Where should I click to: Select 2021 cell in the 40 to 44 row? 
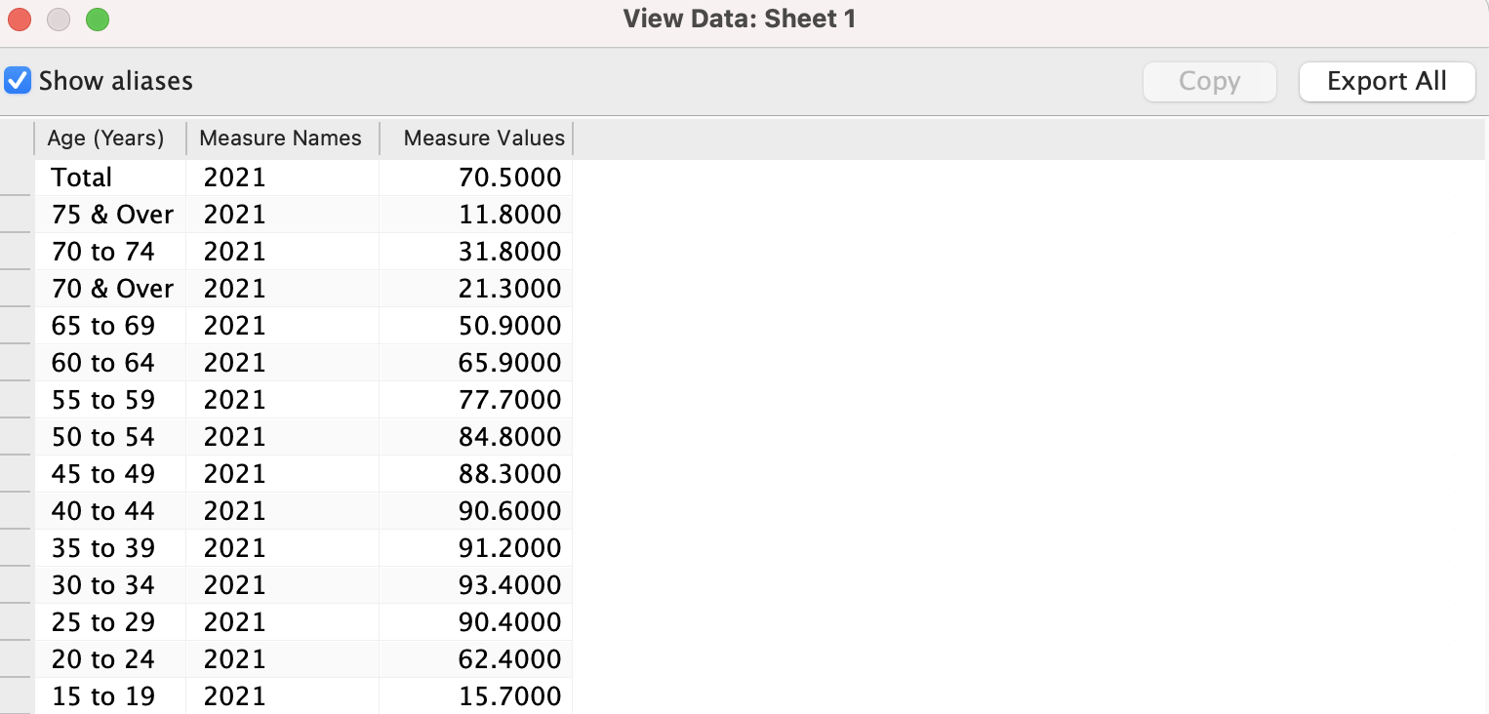coord(234,511)
